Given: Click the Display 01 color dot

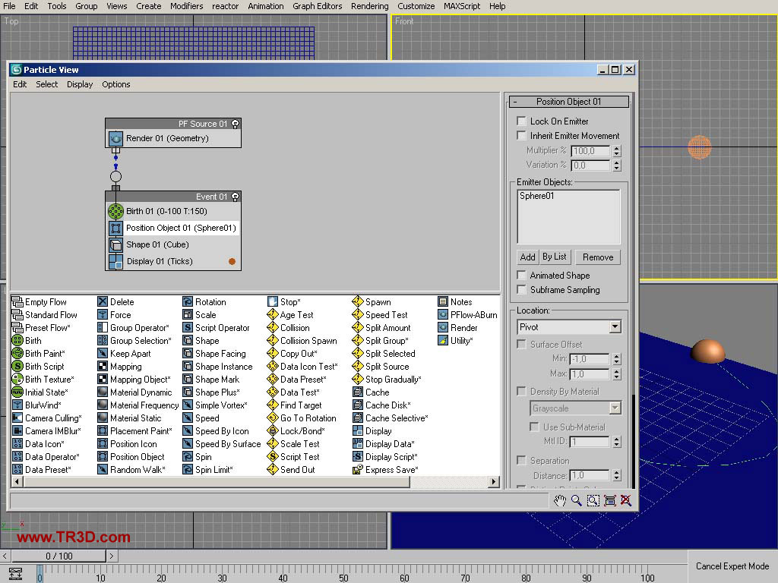Looking at the screenshot, I should [x=232, y=262].
